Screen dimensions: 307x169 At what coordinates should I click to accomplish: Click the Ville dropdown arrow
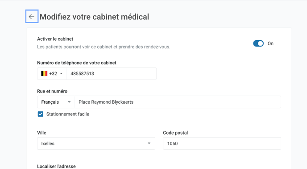[149, 144]
